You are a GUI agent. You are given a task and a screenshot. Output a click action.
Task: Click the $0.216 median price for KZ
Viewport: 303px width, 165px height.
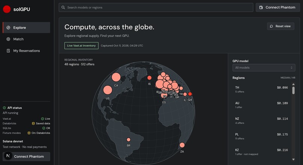(x=282, y=150)
